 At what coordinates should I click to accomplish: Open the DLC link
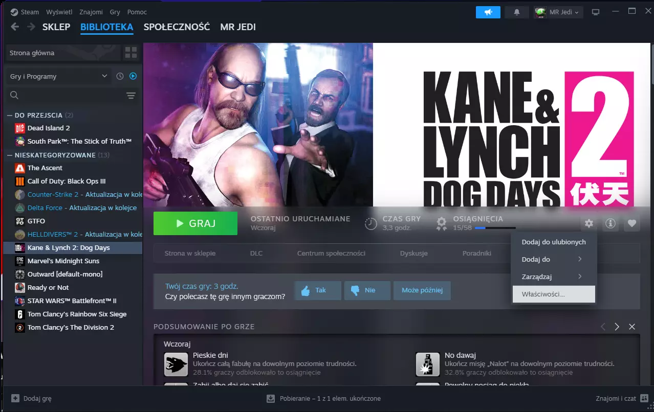point(256,253)
